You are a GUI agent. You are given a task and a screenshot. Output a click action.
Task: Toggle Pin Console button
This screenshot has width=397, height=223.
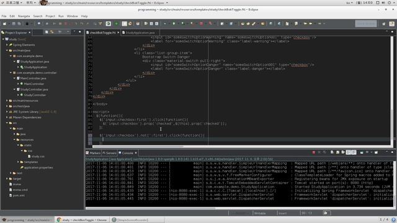click(362, 152)
